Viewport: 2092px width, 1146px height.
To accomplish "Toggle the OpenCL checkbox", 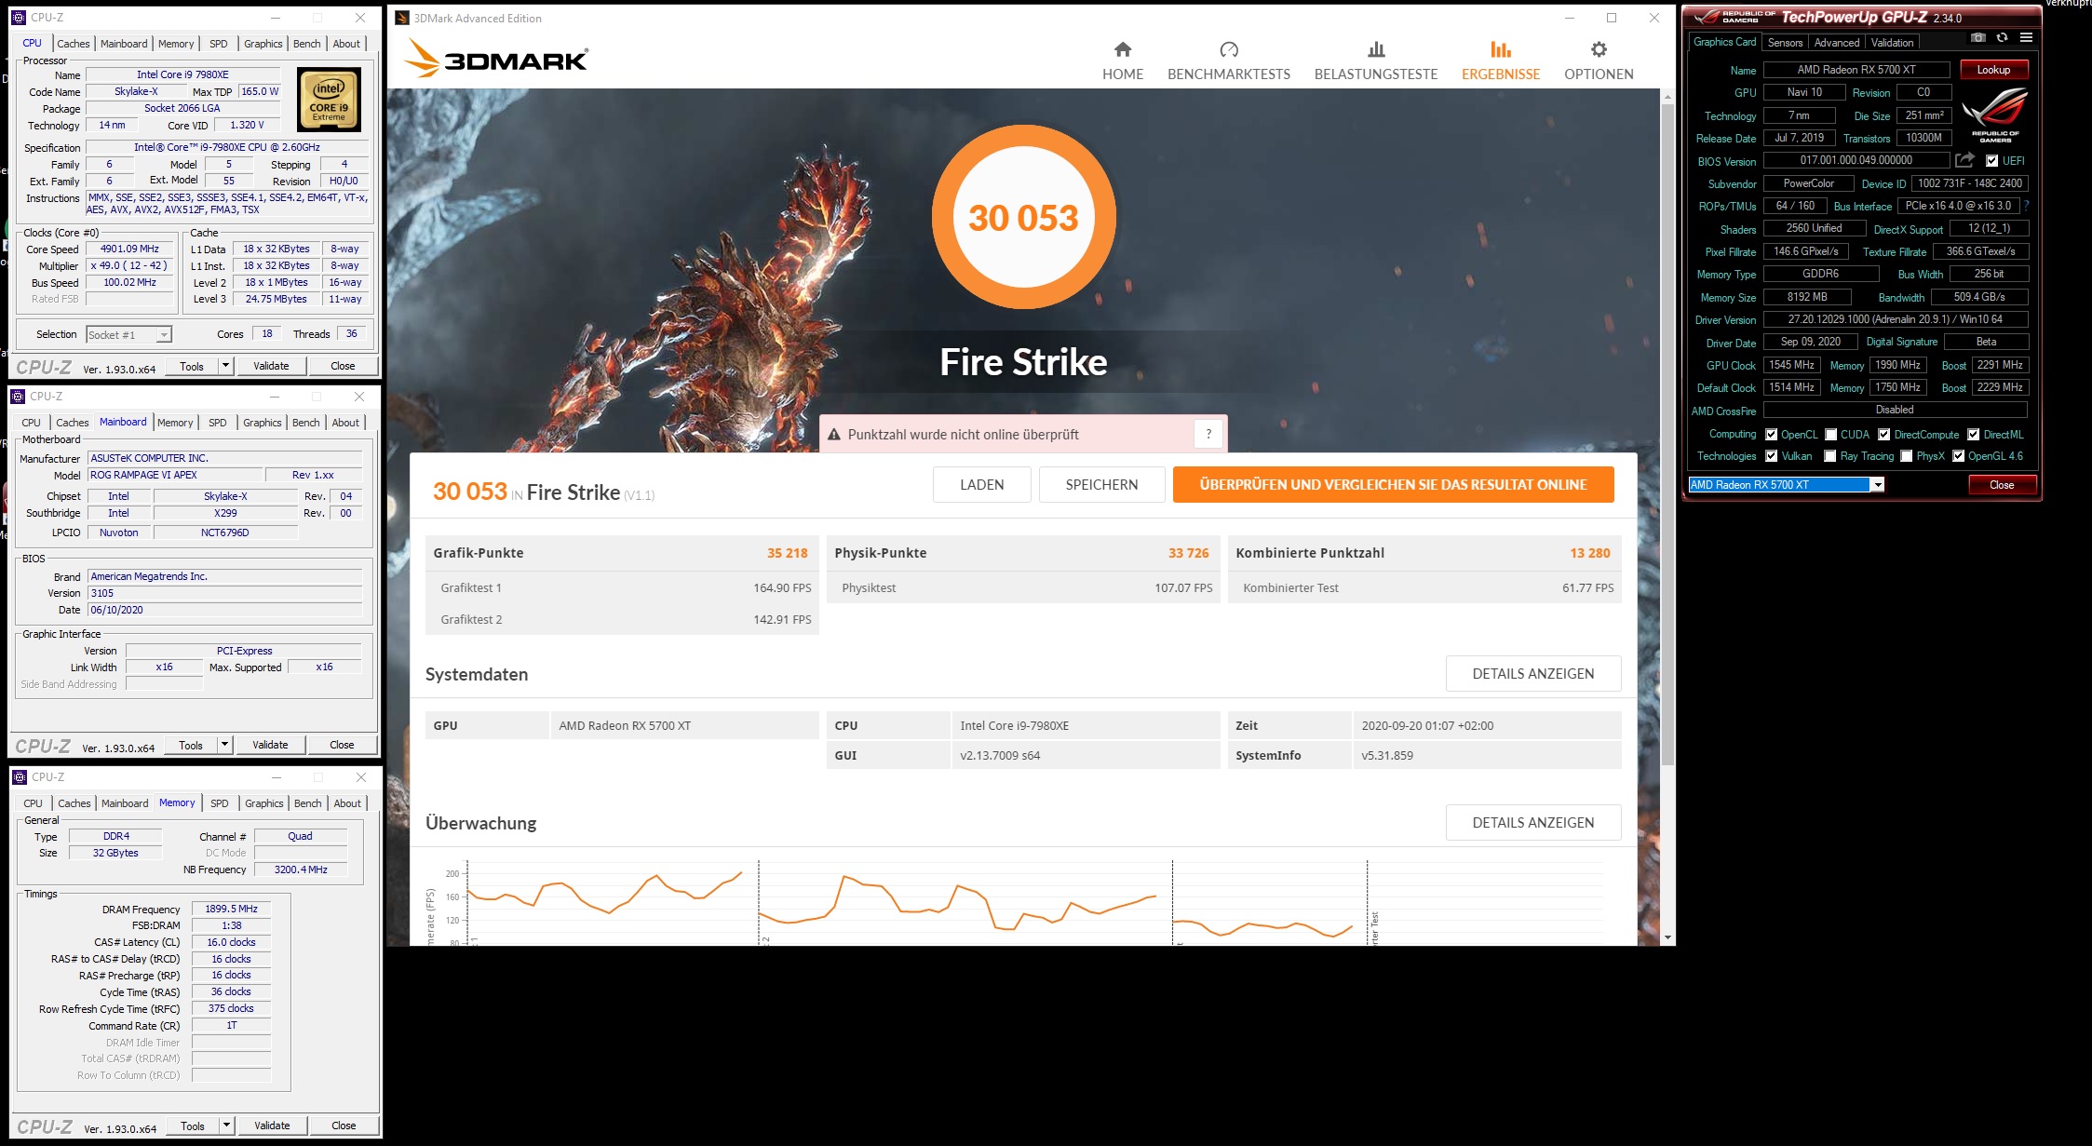I will click(x=1771, y=434).
